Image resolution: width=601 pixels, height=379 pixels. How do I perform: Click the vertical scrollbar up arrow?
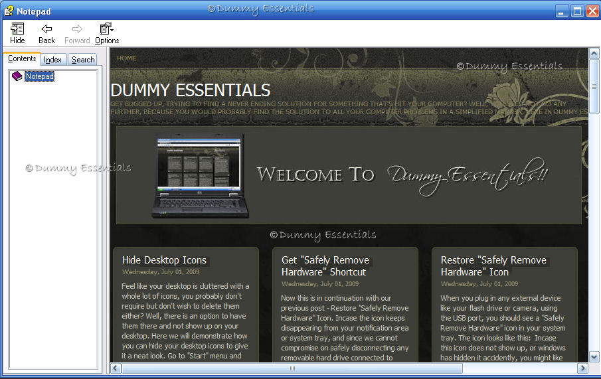coord(594,53)
